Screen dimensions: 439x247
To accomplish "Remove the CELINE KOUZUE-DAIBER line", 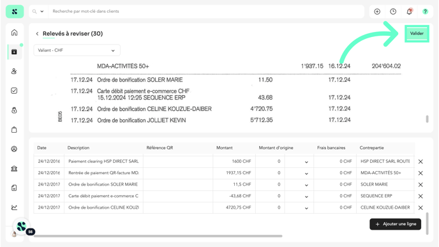I will (420, 208).
